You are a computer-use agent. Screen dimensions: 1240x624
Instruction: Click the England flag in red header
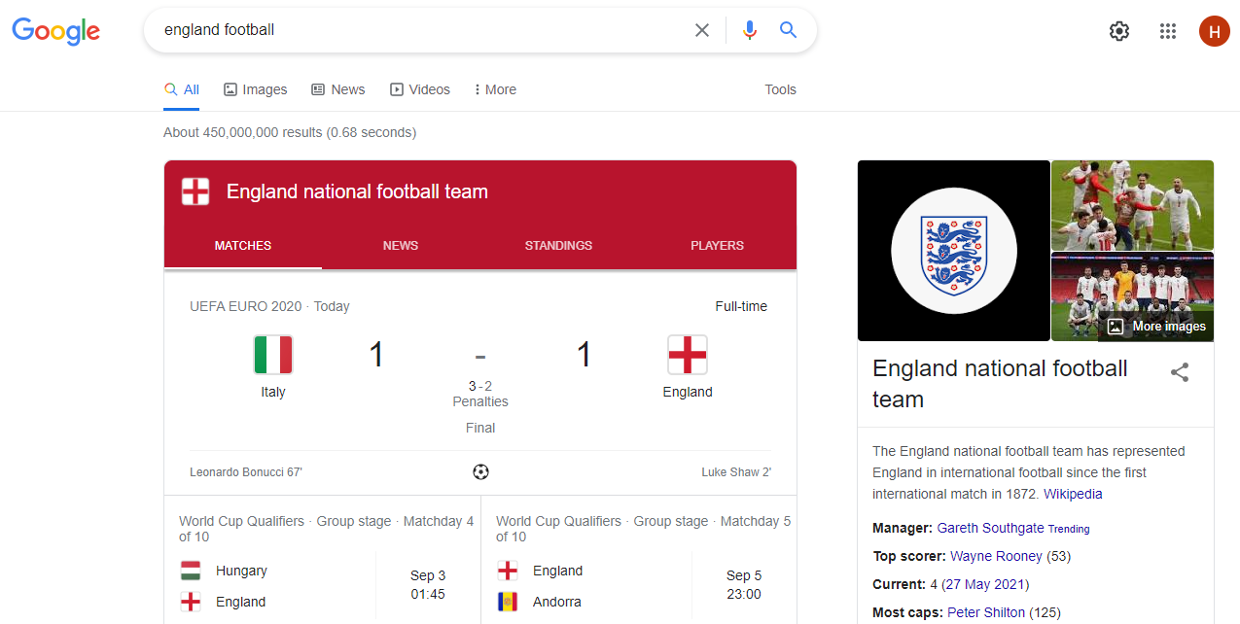(x=195, y=191)
